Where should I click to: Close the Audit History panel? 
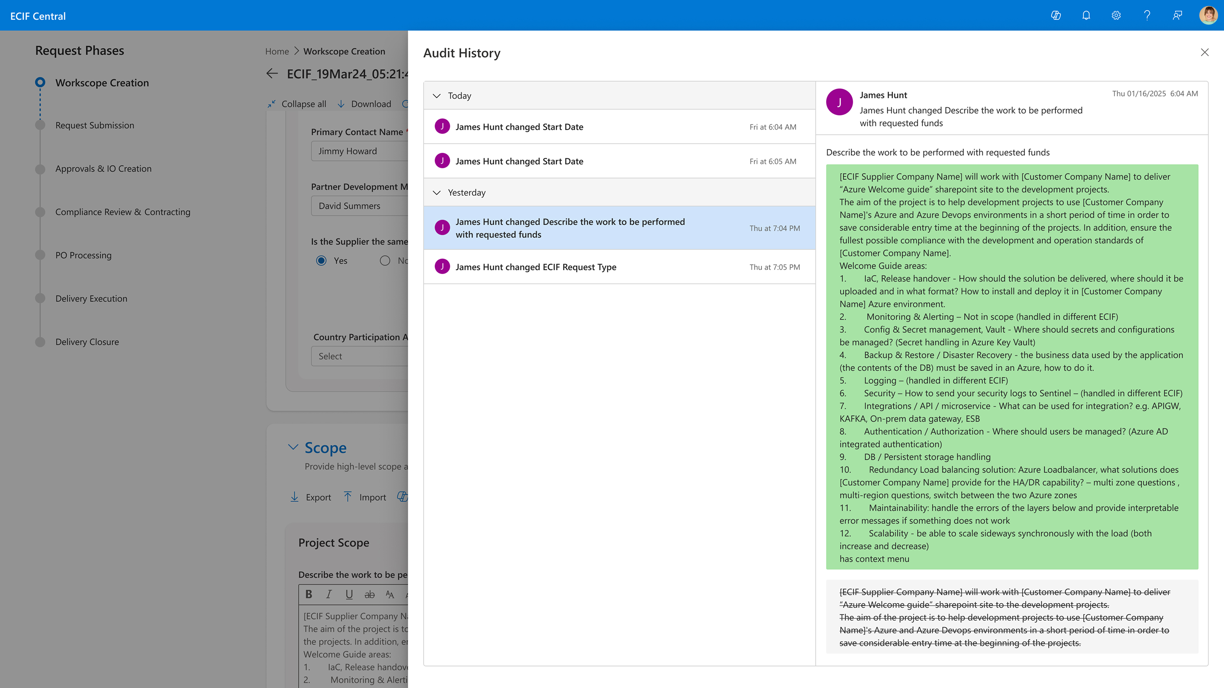click(1204, 52)
